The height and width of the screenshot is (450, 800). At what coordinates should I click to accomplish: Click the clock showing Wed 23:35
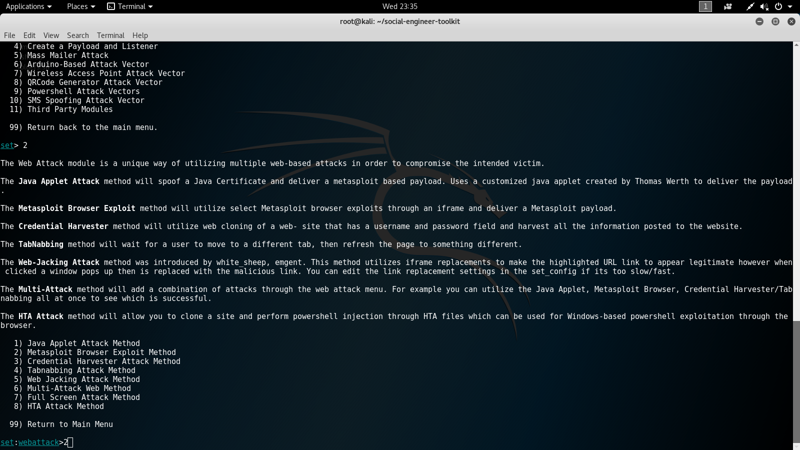pyautogui.click(x=399, y=6)
